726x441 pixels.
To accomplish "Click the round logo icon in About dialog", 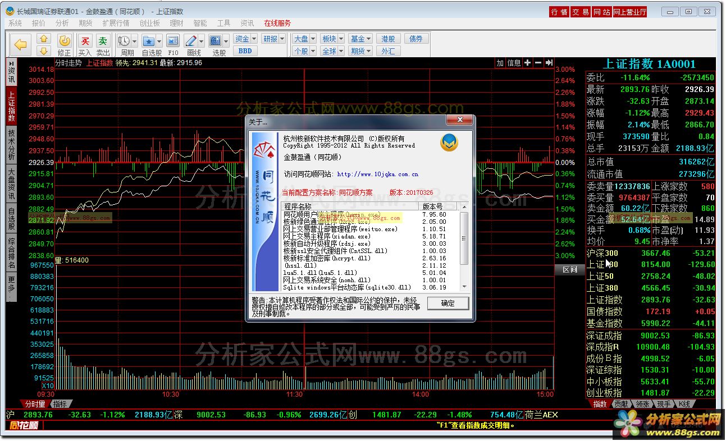I will (449, 143).
